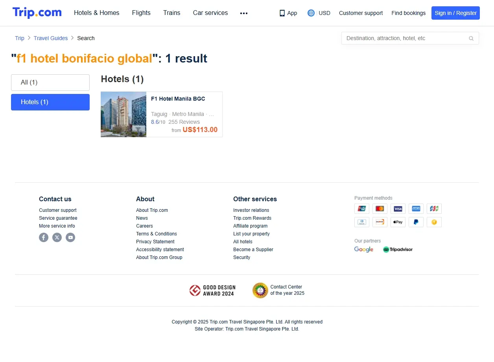Image resolution: width=494 pixels, height=362 pixels.
Task: Open the Privacy Statement footer link
Action: click(155, 242)
